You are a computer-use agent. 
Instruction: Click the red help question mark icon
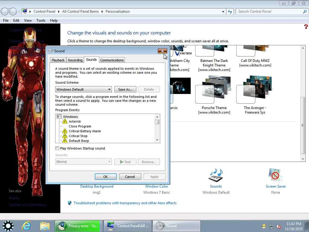(x=306, y=27)
